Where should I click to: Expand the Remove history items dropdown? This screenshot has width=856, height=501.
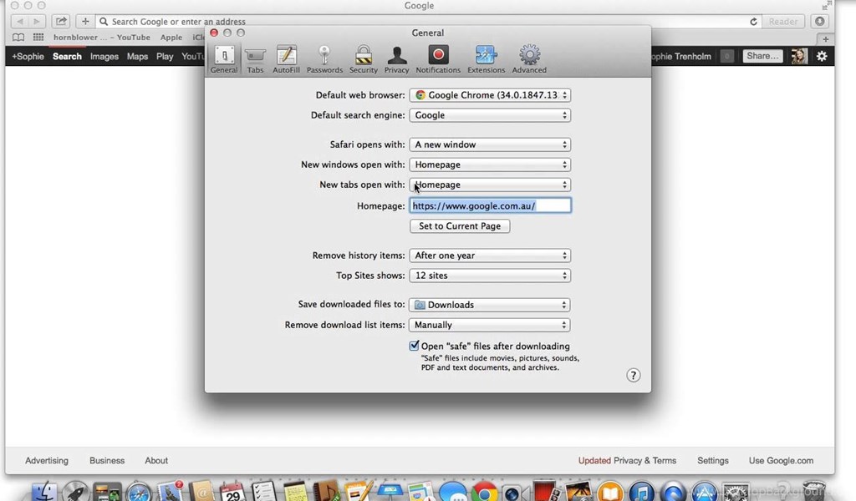pos(490,256)
